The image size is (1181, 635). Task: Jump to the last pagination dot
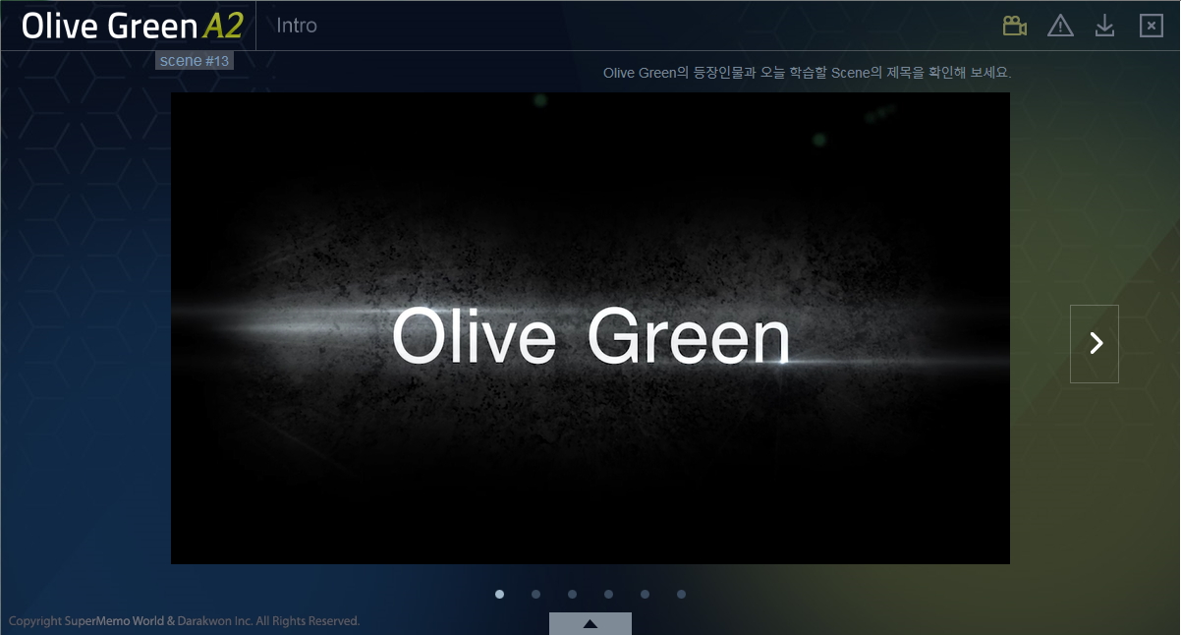(681, 594)
